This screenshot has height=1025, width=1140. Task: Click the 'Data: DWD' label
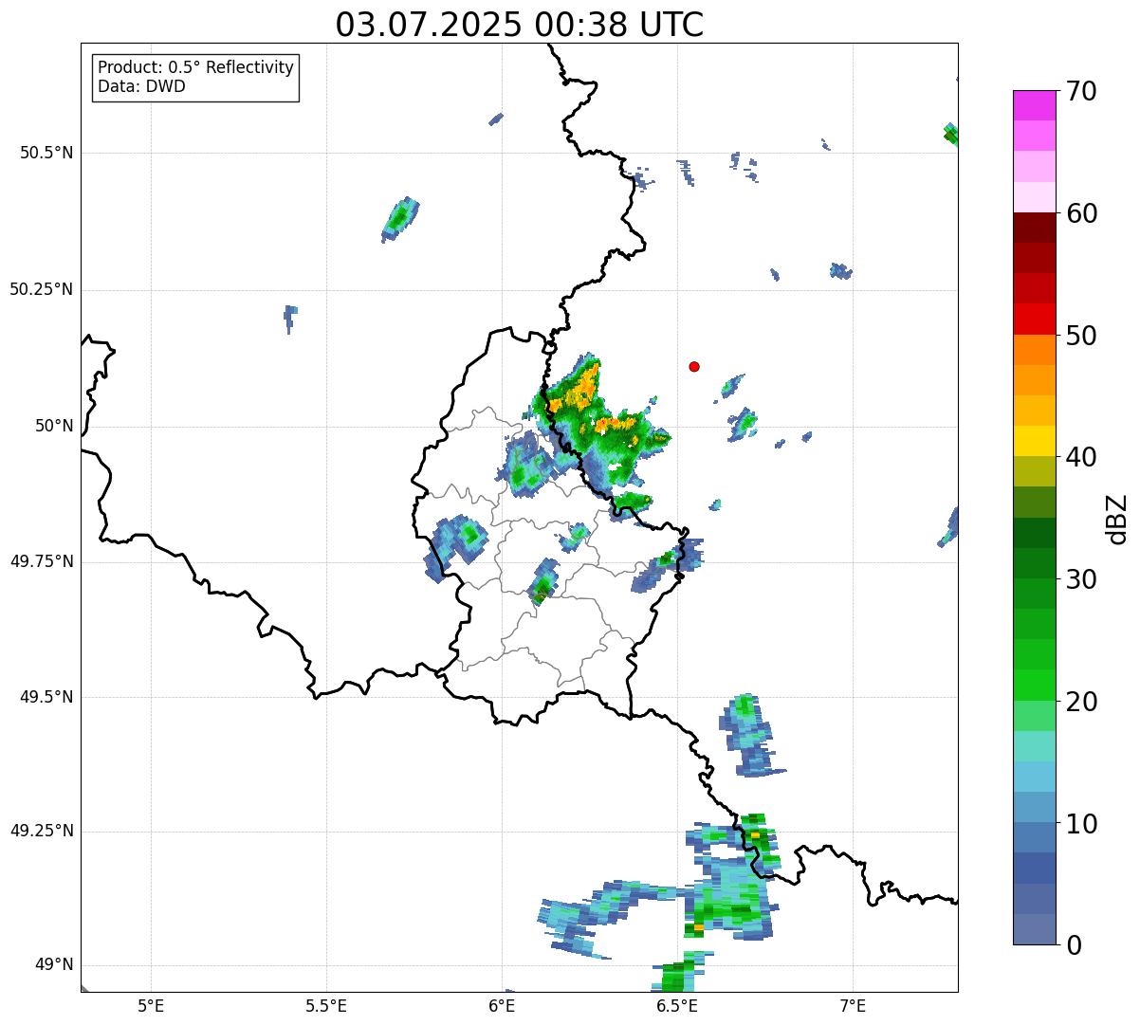pyautogui.click(x=141, y=87)
